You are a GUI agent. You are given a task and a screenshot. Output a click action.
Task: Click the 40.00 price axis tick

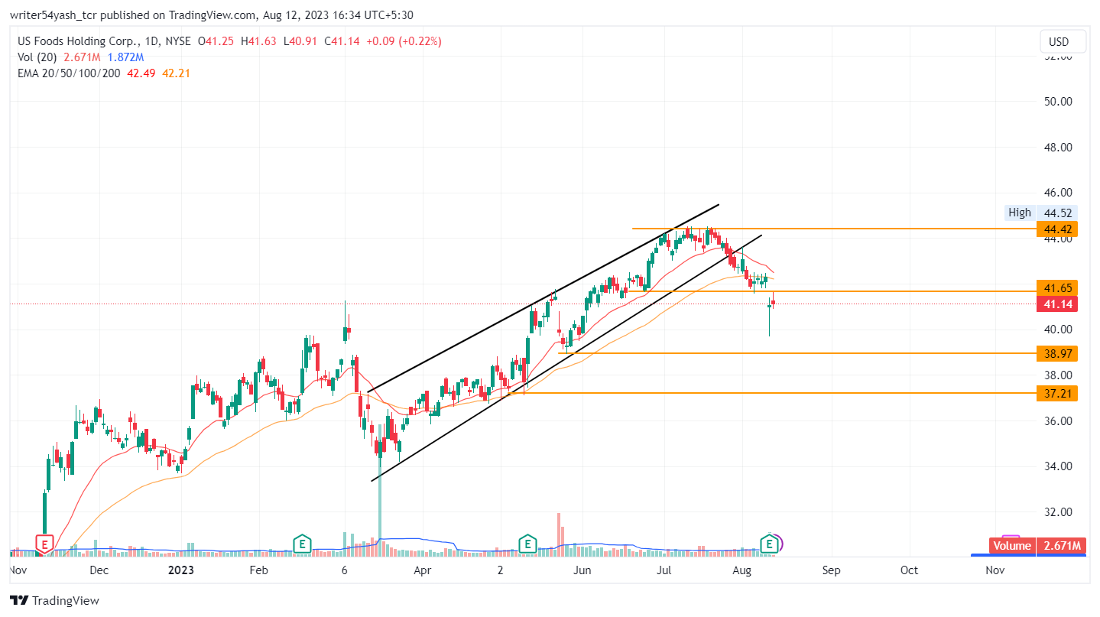coord(1059,330)
